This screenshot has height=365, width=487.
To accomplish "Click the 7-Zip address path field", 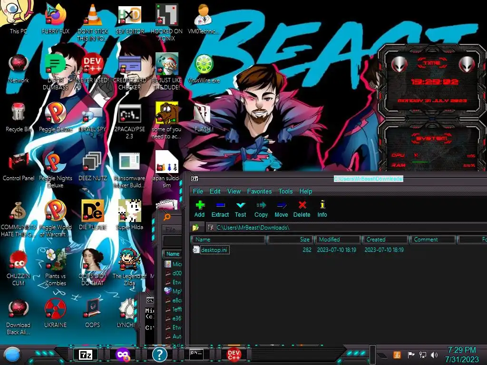I will 346,228.
